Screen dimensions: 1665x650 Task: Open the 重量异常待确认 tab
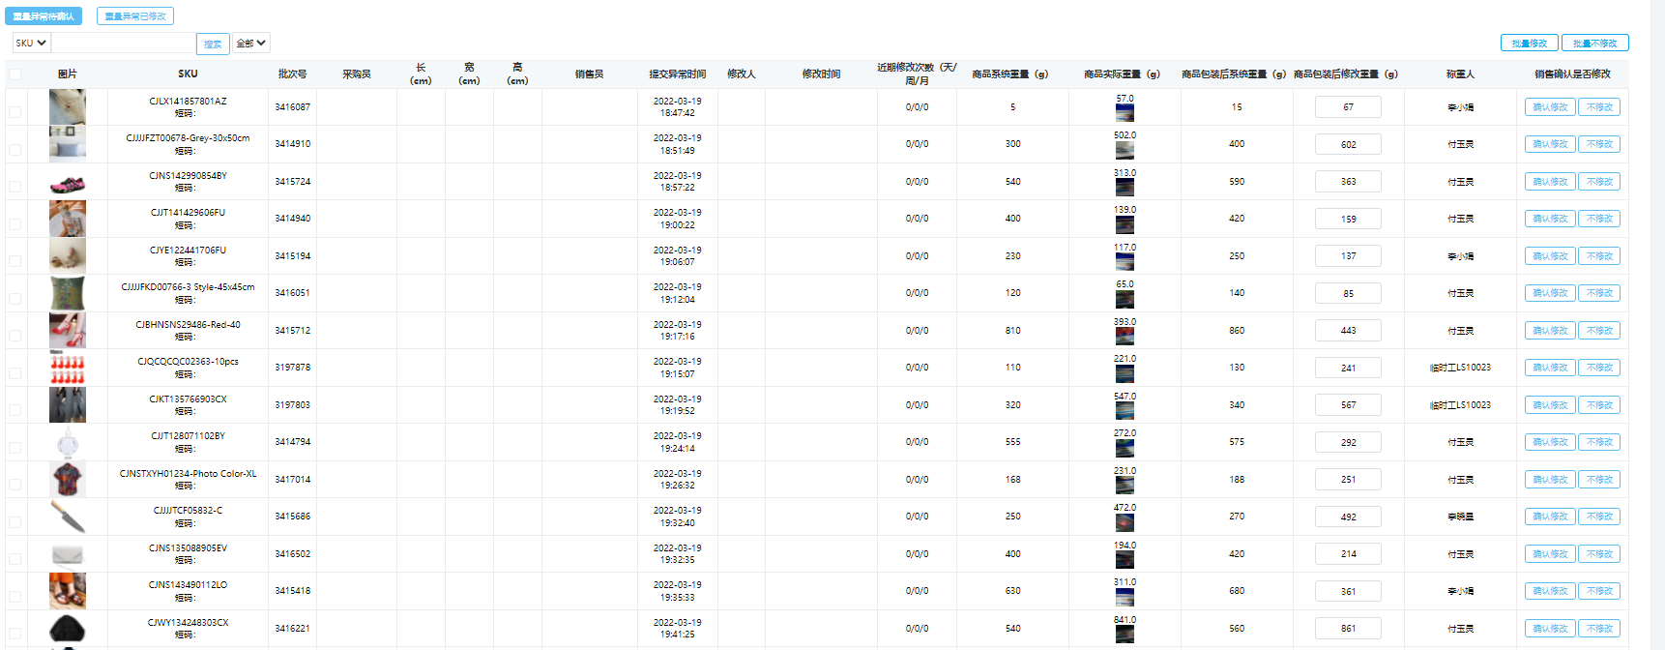point(44,16)
